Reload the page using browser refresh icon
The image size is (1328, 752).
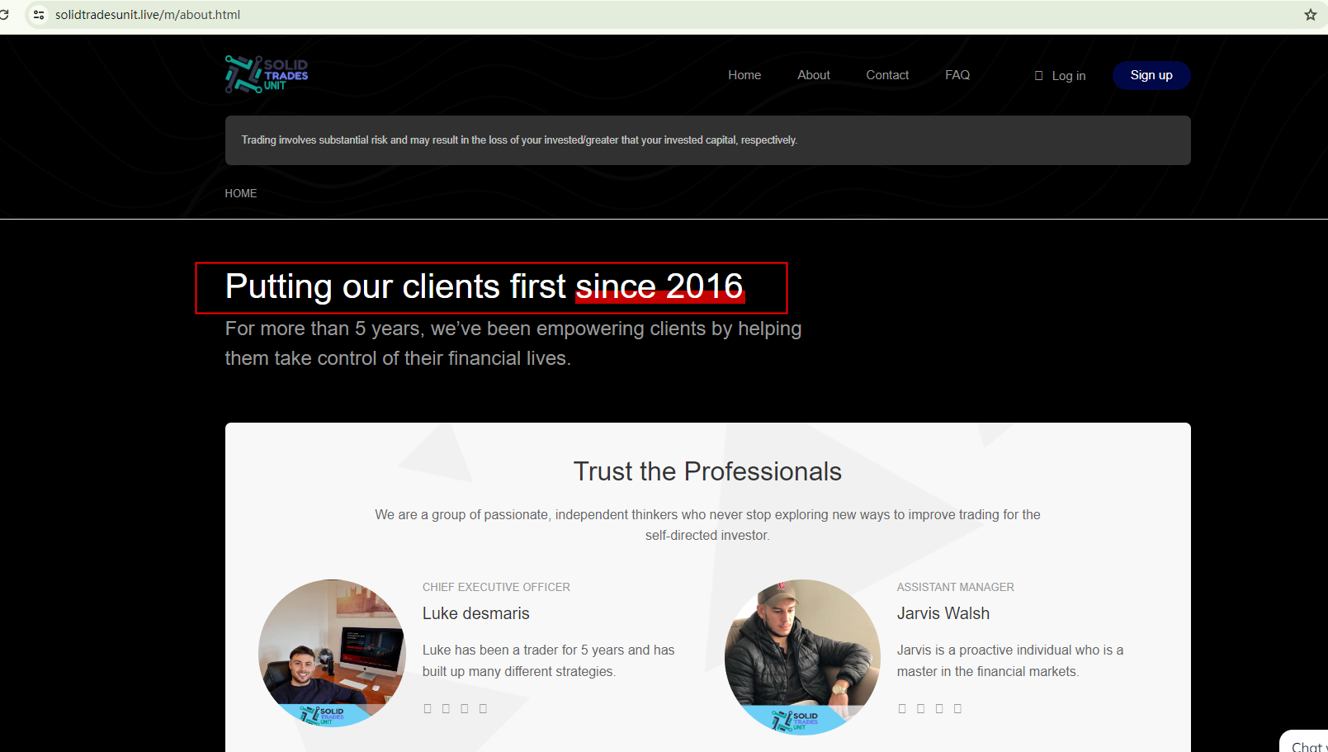[x=4, y=15]
